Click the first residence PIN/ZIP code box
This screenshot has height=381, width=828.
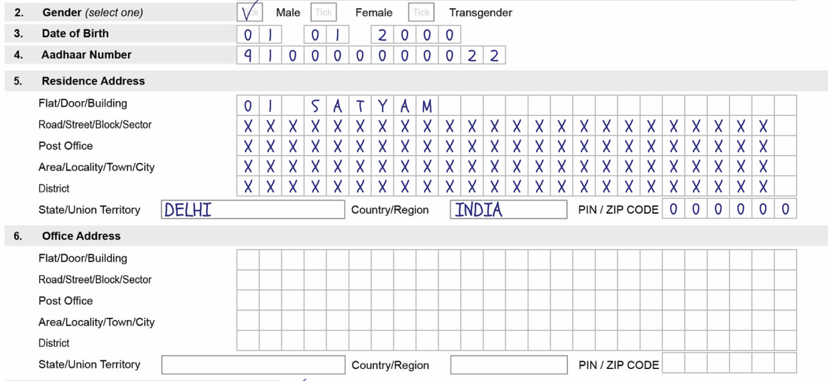tap(673, 209)
